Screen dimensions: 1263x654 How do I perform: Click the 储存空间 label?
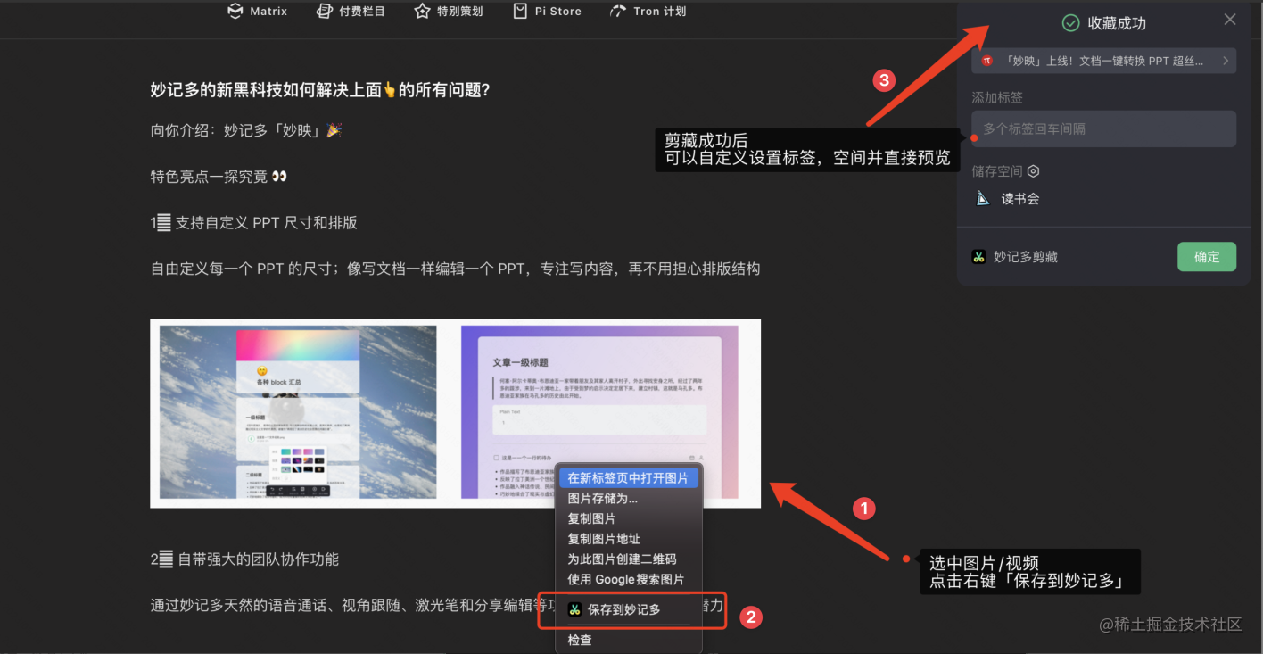coord(997,171)
